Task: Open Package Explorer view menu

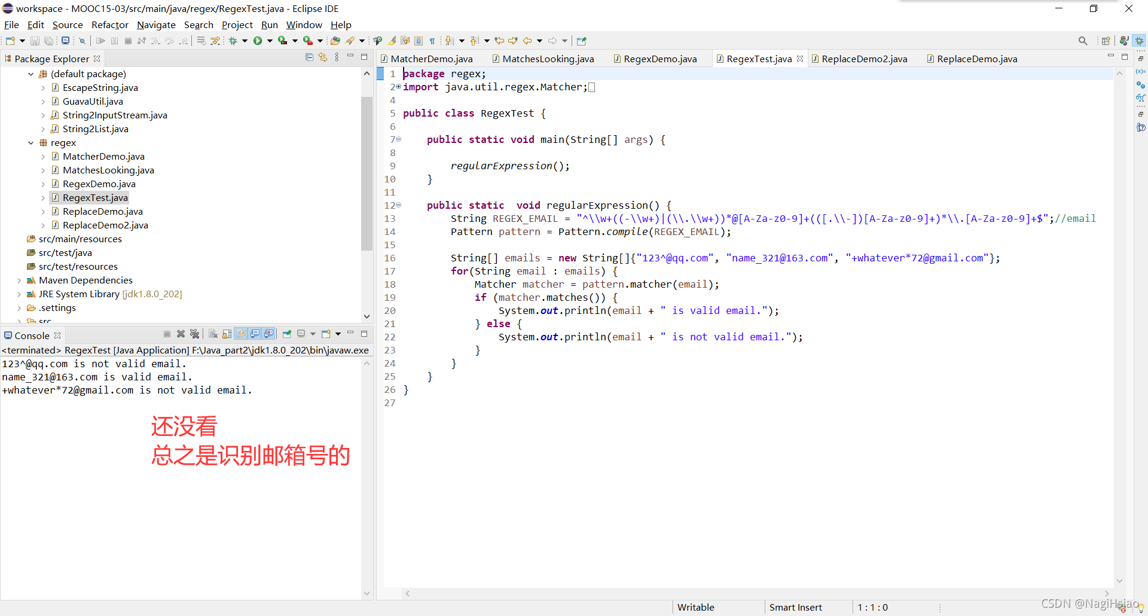Action: (337, 57)
